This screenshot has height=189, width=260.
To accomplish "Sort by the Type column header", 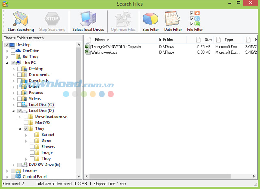I will pos(228,40).
